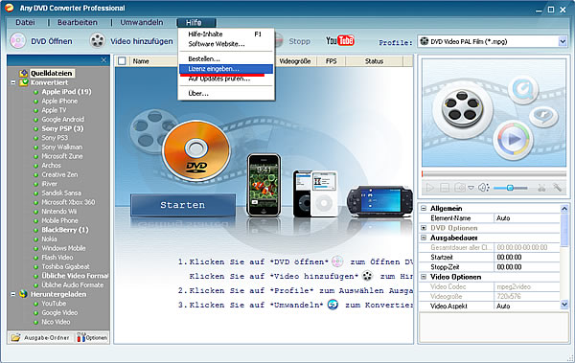Open the Bearbeiten menu
Screen dimensions: 575x363
click(78, 22)
